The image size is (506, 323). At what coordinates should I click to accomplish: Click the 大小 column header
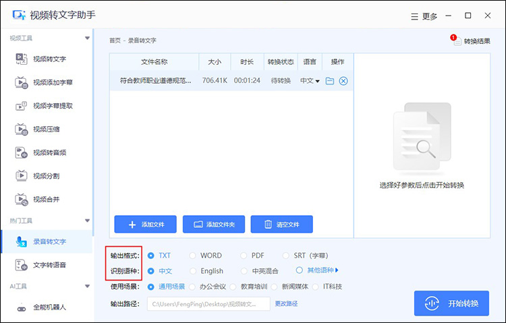(x=215, y=61)
